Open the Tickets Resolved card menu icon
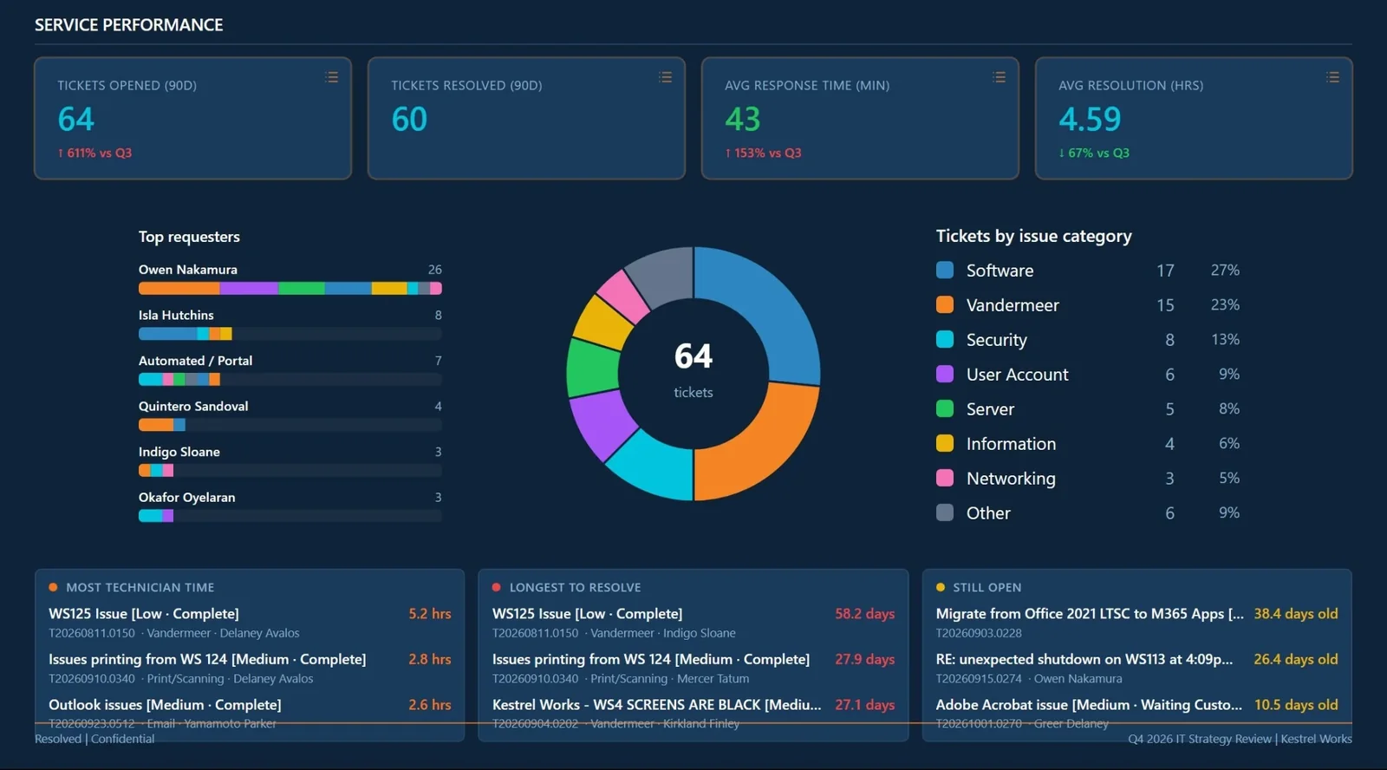The width and height of the screenshot is (1387, 770). (666, 77)
